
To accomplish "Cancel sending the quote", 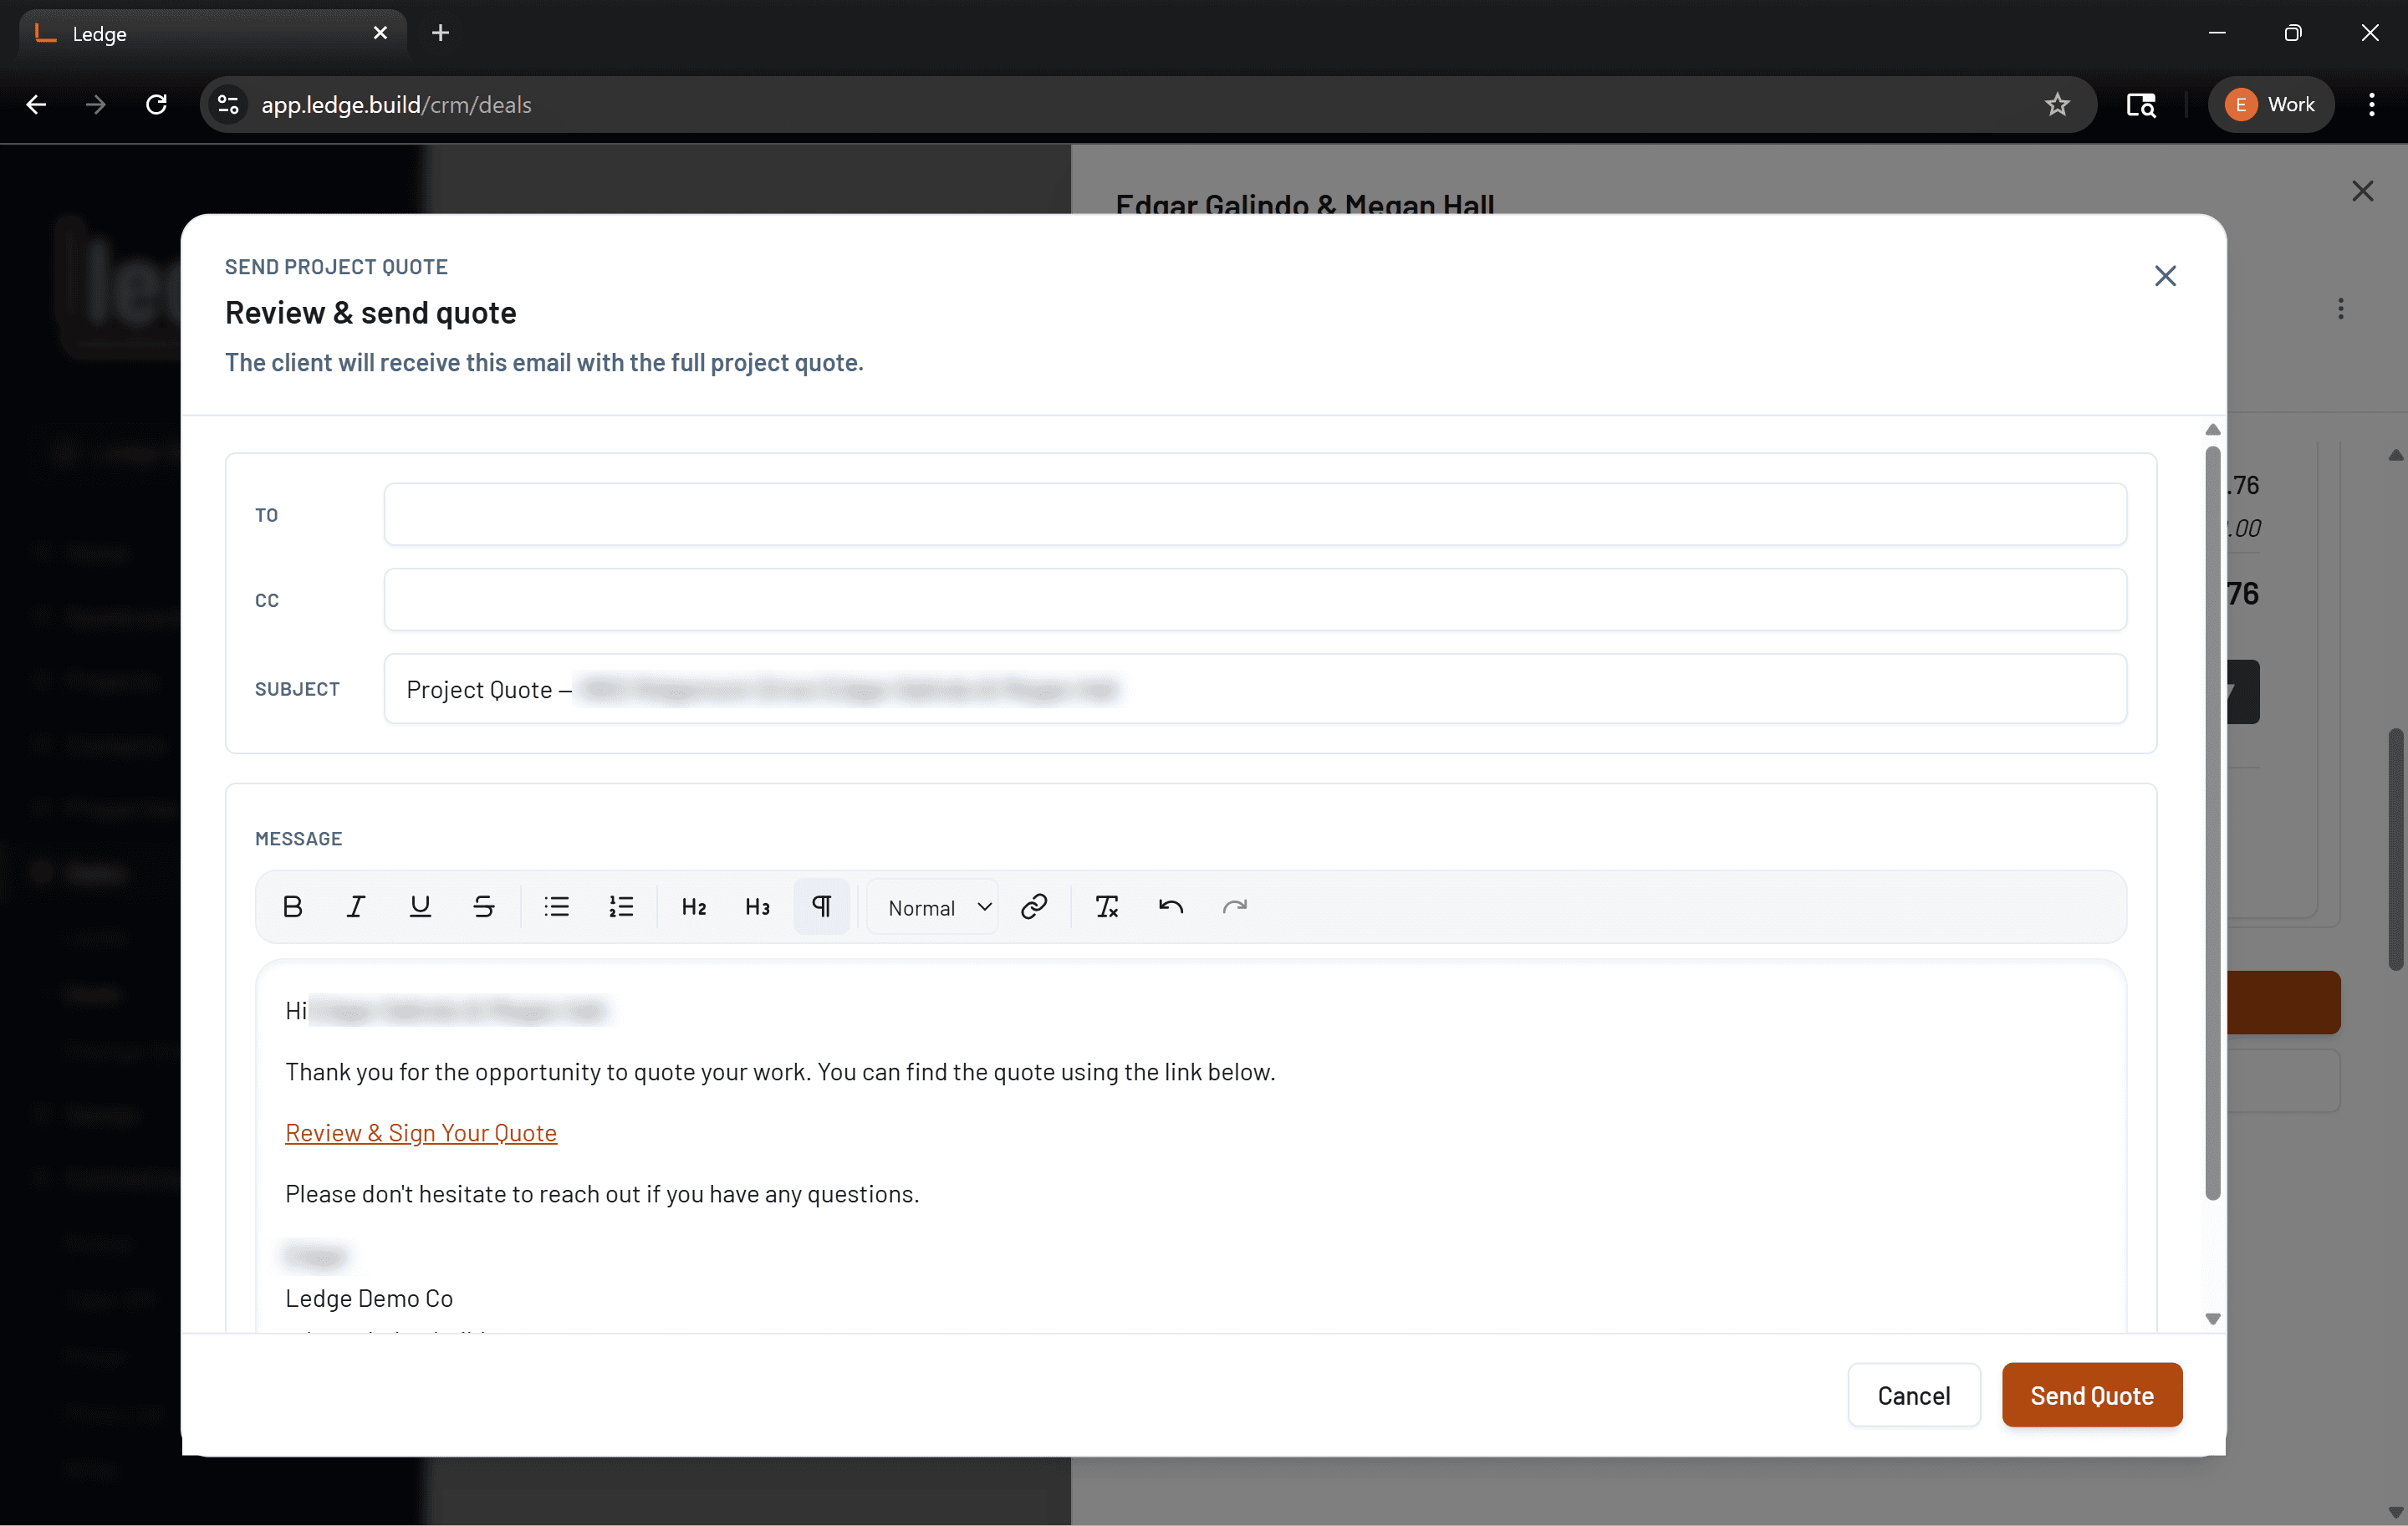I will [x=1914, y=1395].
